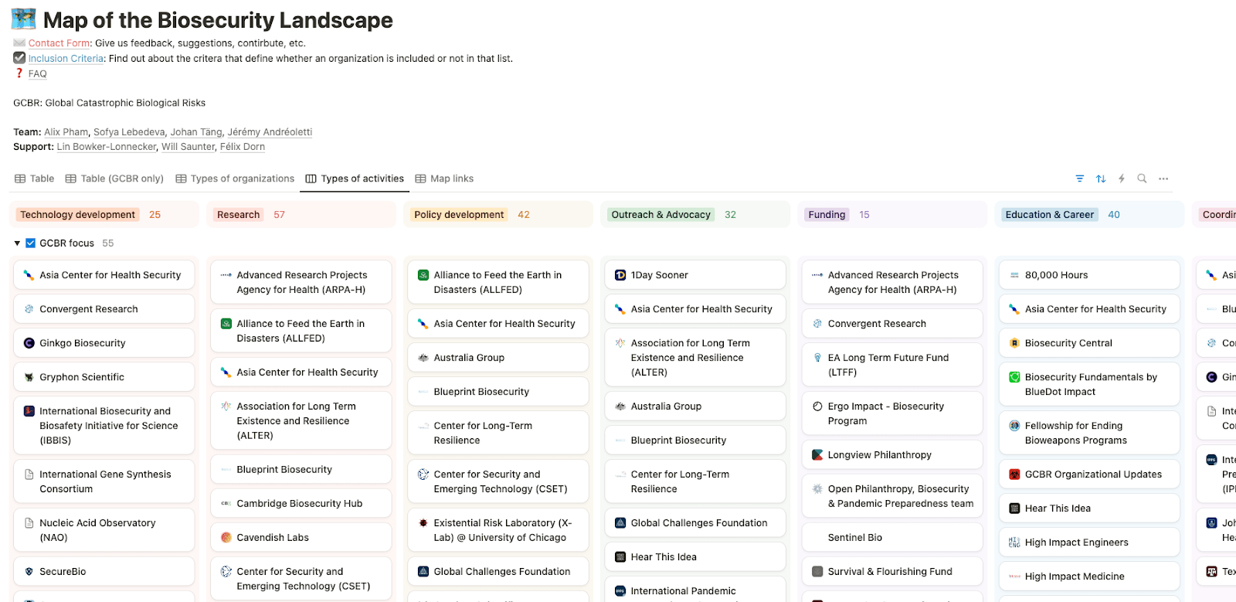The height and width of the screenshot is (602, 1236).
Task: Open Australia Group card in Policy development
Action: pyautogui.click(x=498, y=358)
